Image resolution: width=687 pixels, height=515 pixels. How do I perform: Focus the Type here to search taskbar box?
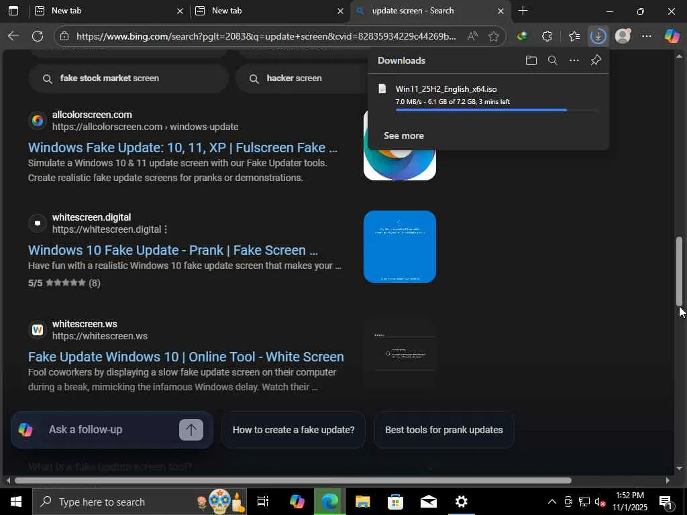tap(140, 502)
